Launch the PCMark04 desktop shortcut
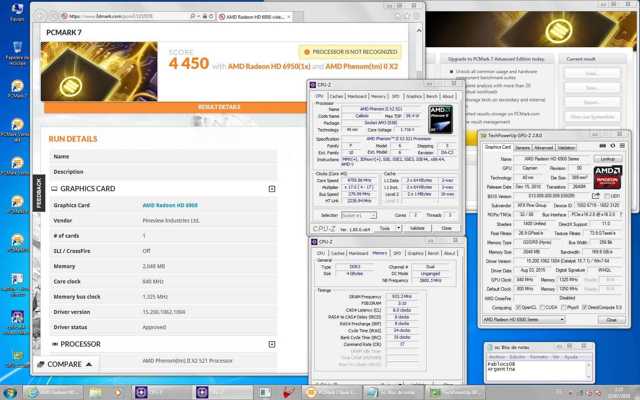Screen dimensions: 640x400 click(x=17, y=204)
